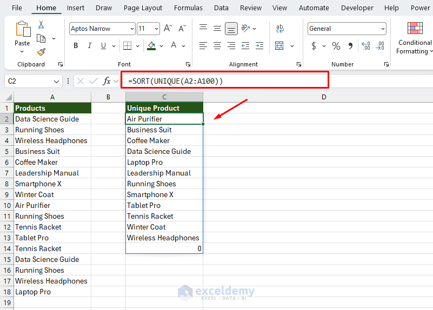Viewport: 433px width, 310px height.
Task: Decrease the cell indent
Action: (x=245, y=45)
